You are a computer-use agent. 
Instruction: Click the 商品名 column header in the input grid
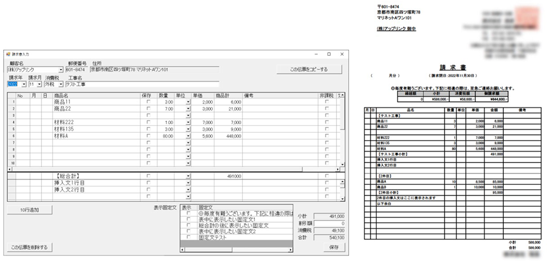(96, 95)
